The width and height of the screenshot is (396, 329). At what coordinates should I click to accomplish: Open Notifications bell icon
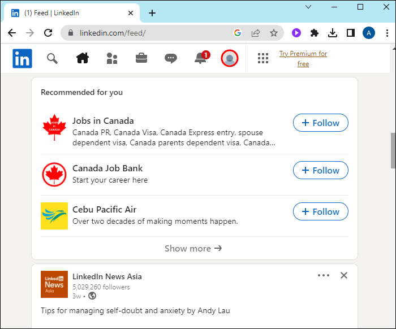click(200, 58)
